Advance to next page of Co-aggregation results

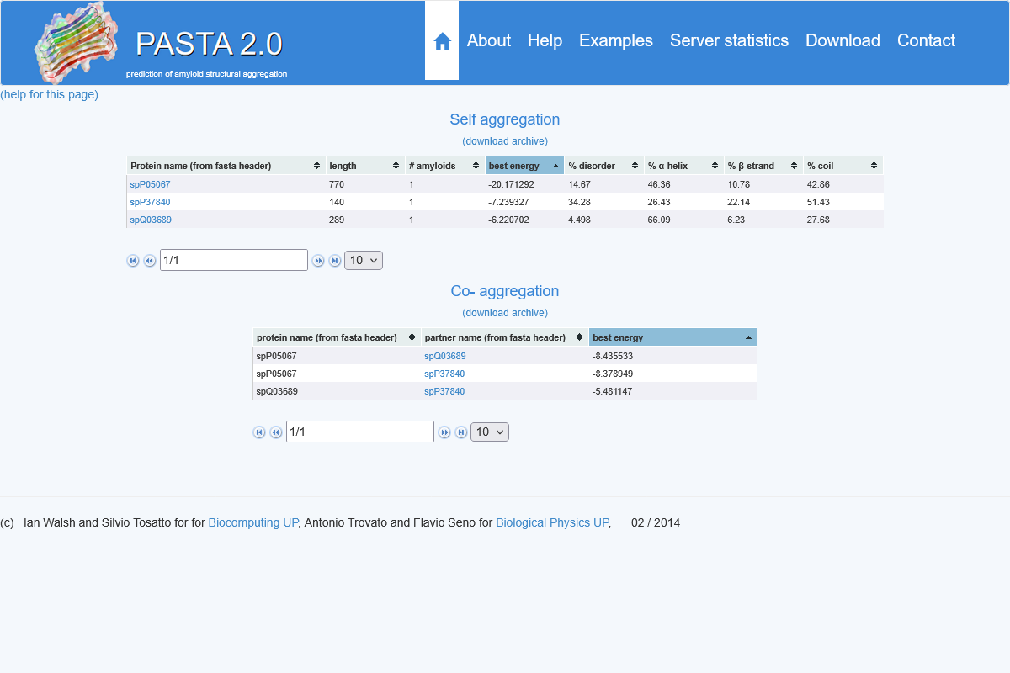click(444, 432)
